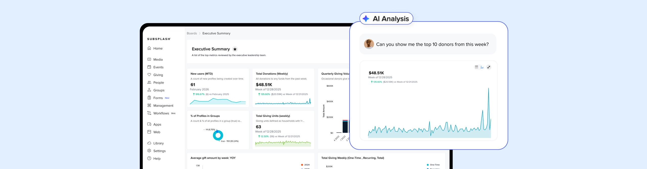Image resolution: width=647 pixels, height=169 pixels.
Task: Click the 12.50% giving units change
Action: [263, 136]
